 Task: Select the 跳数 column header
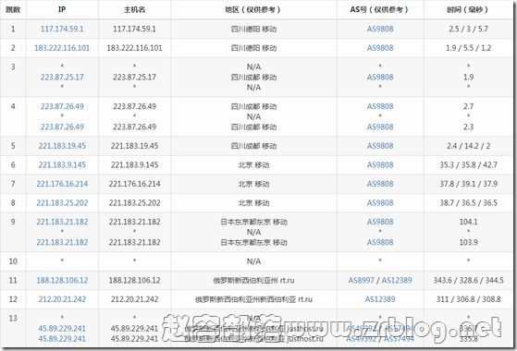(x=13, y=9)
